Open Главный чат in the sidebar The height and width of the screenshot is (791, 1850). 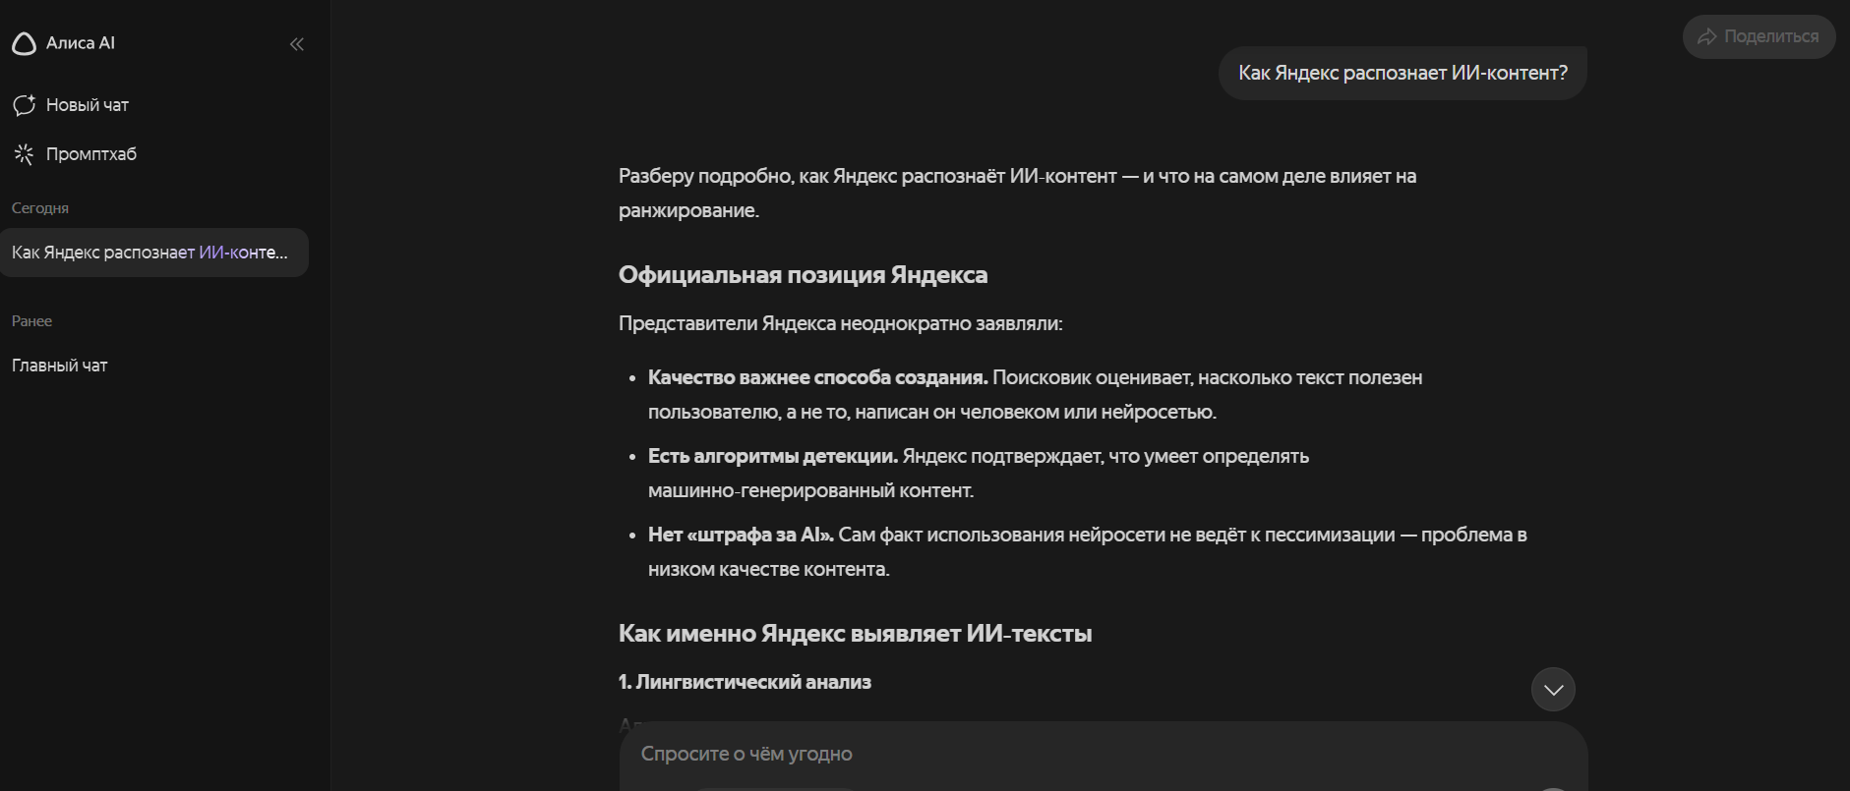(60, 366)
